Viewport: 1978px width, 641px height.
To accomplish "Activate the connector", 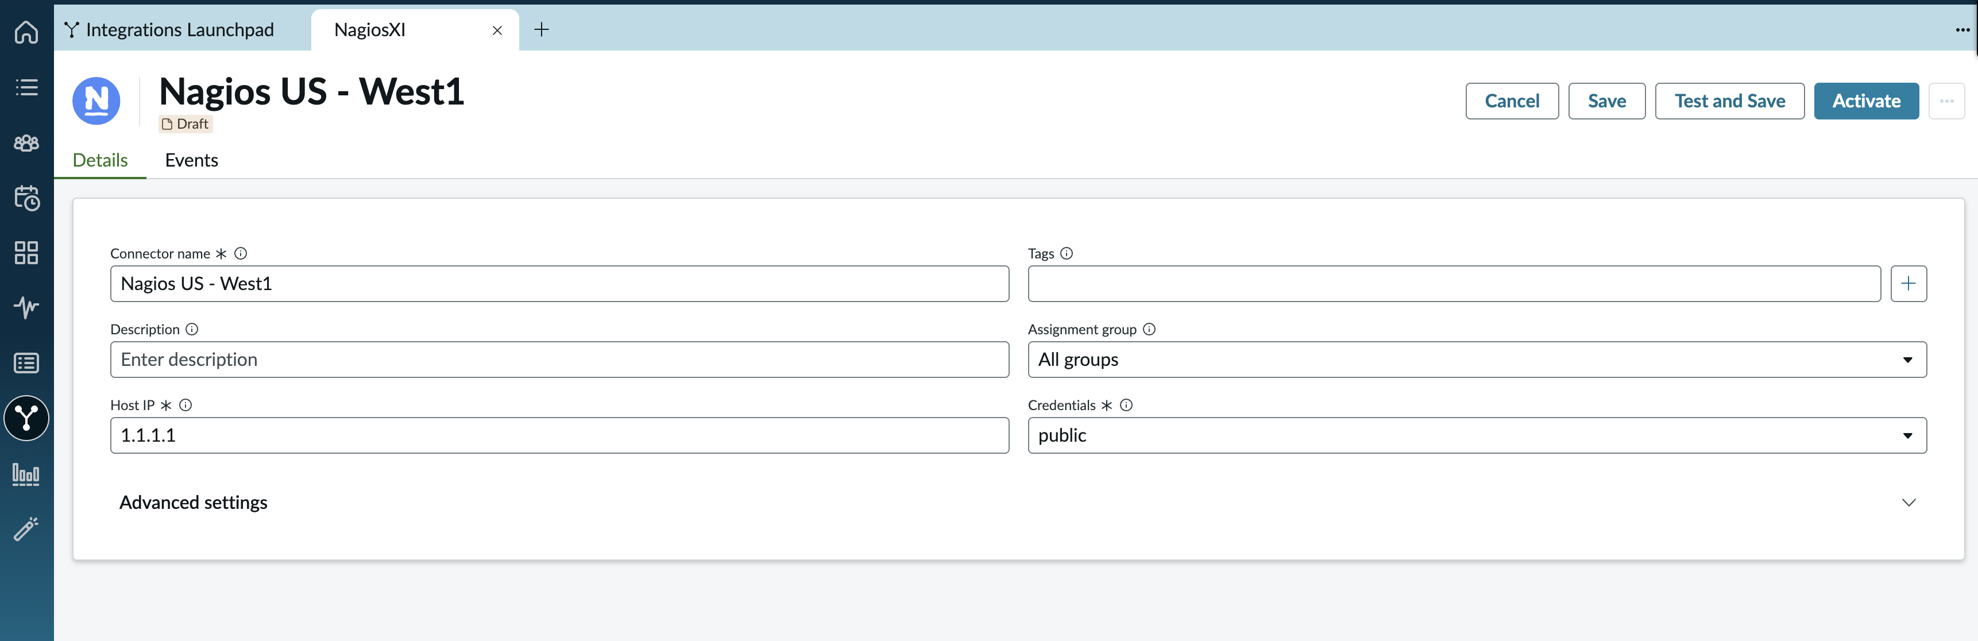I will click(x=1866, y=101).
